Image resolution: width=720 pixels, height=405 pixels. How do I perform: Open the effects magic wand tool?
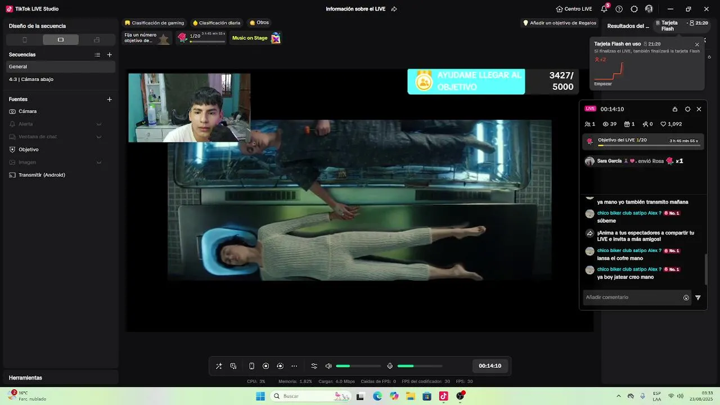[x=219, y=366]
